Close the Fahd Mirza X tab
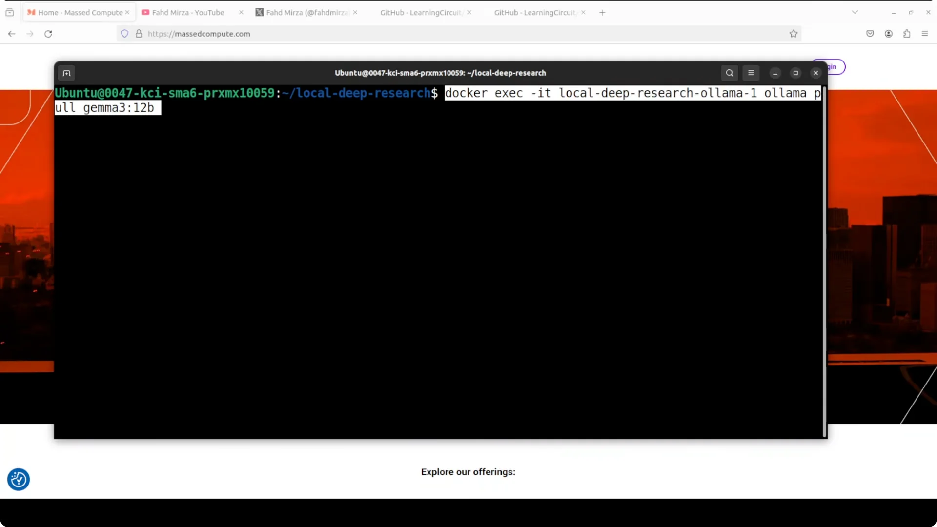 (355, 13)
